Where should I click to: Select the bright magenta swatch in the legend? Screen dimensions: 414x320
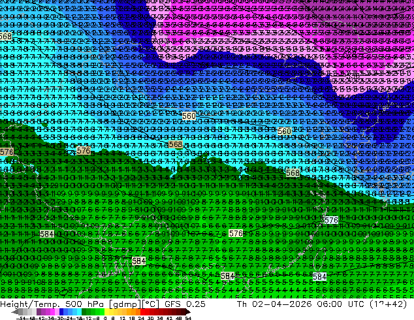pos(52,312)
